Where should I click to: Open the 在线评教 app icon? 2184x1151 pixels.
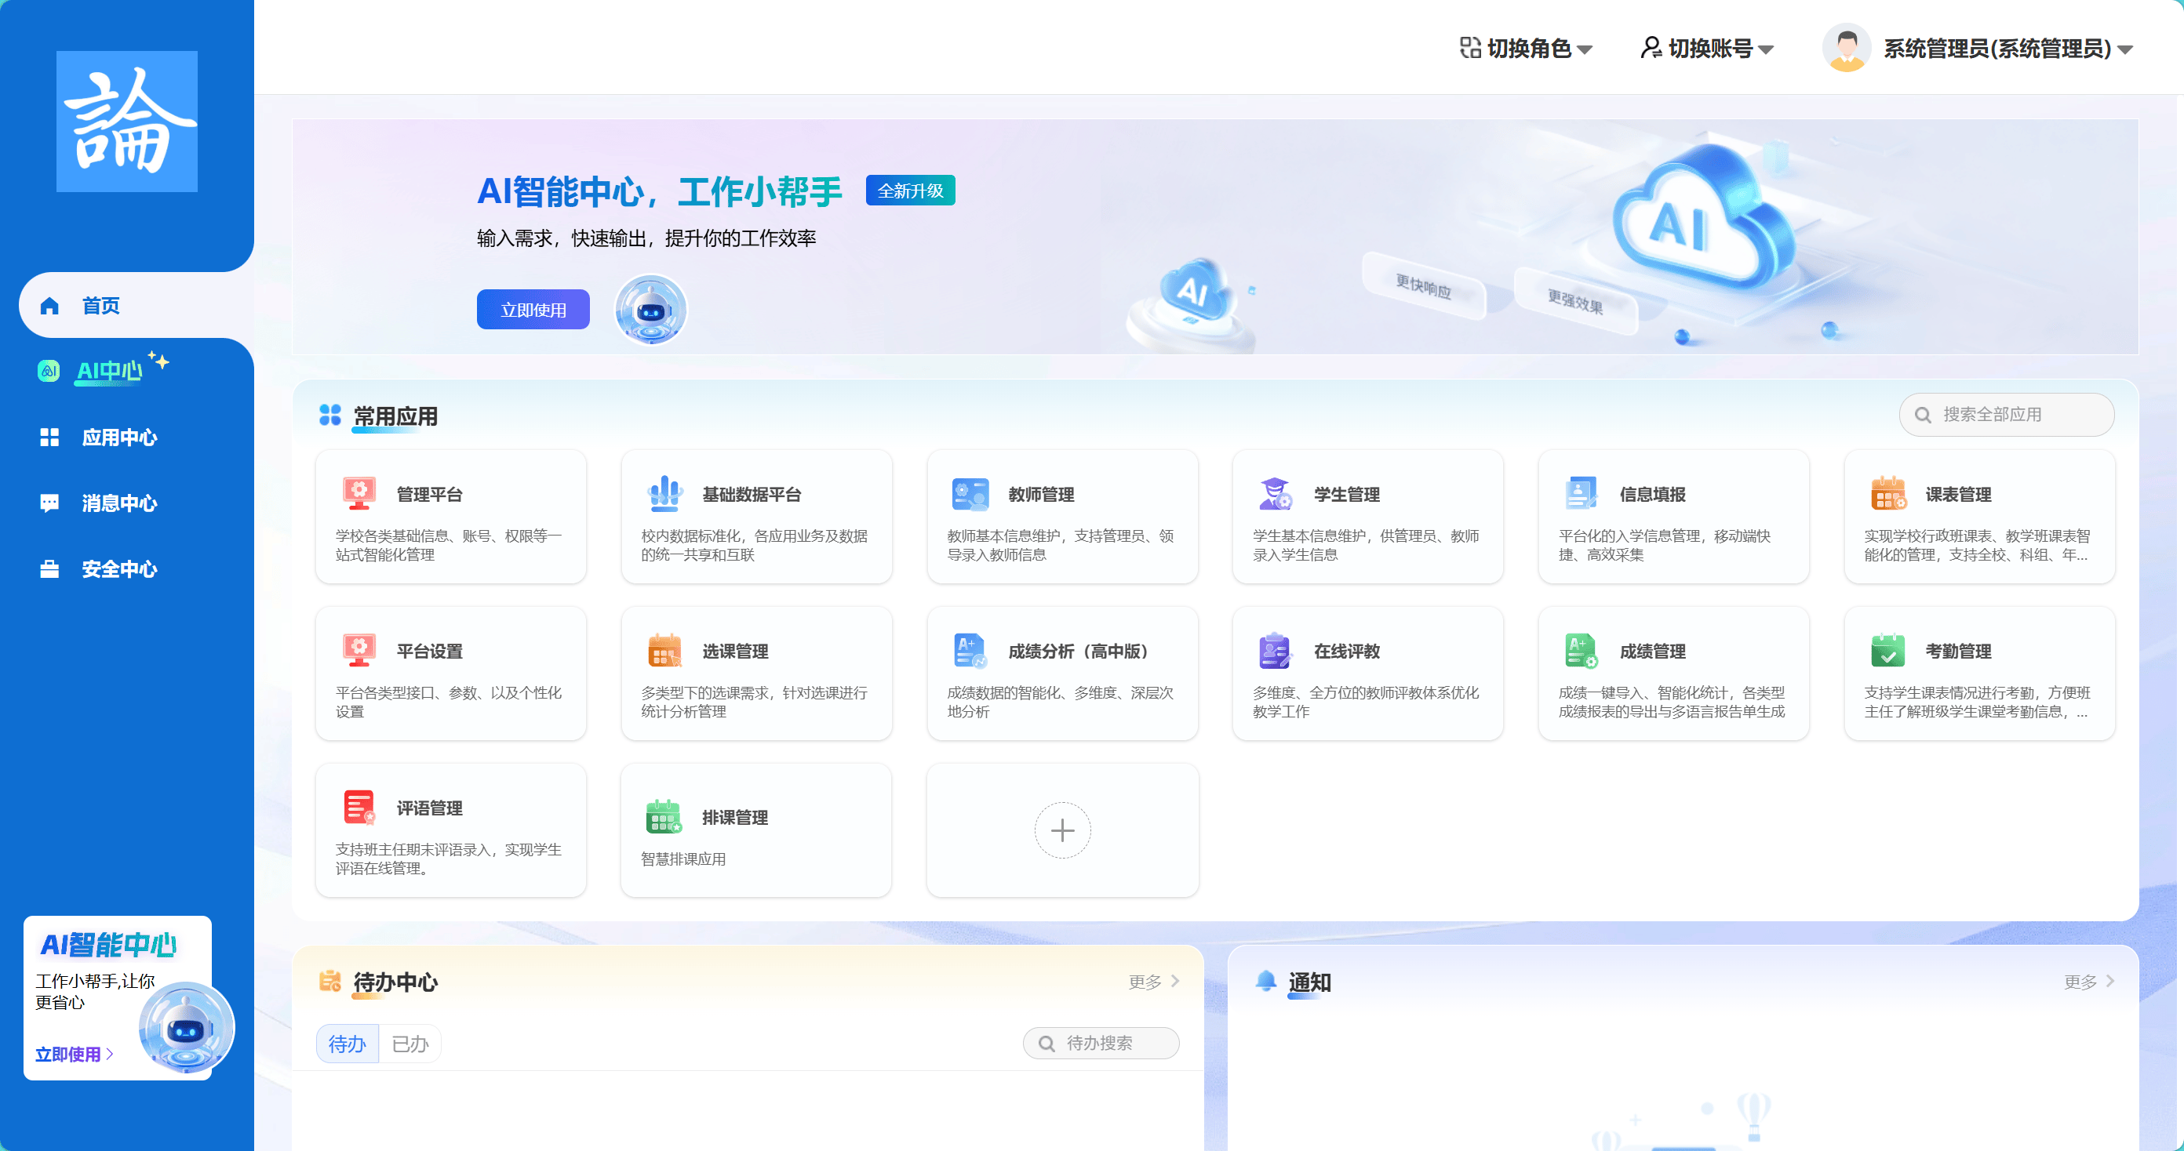(x=1275, y=650)
